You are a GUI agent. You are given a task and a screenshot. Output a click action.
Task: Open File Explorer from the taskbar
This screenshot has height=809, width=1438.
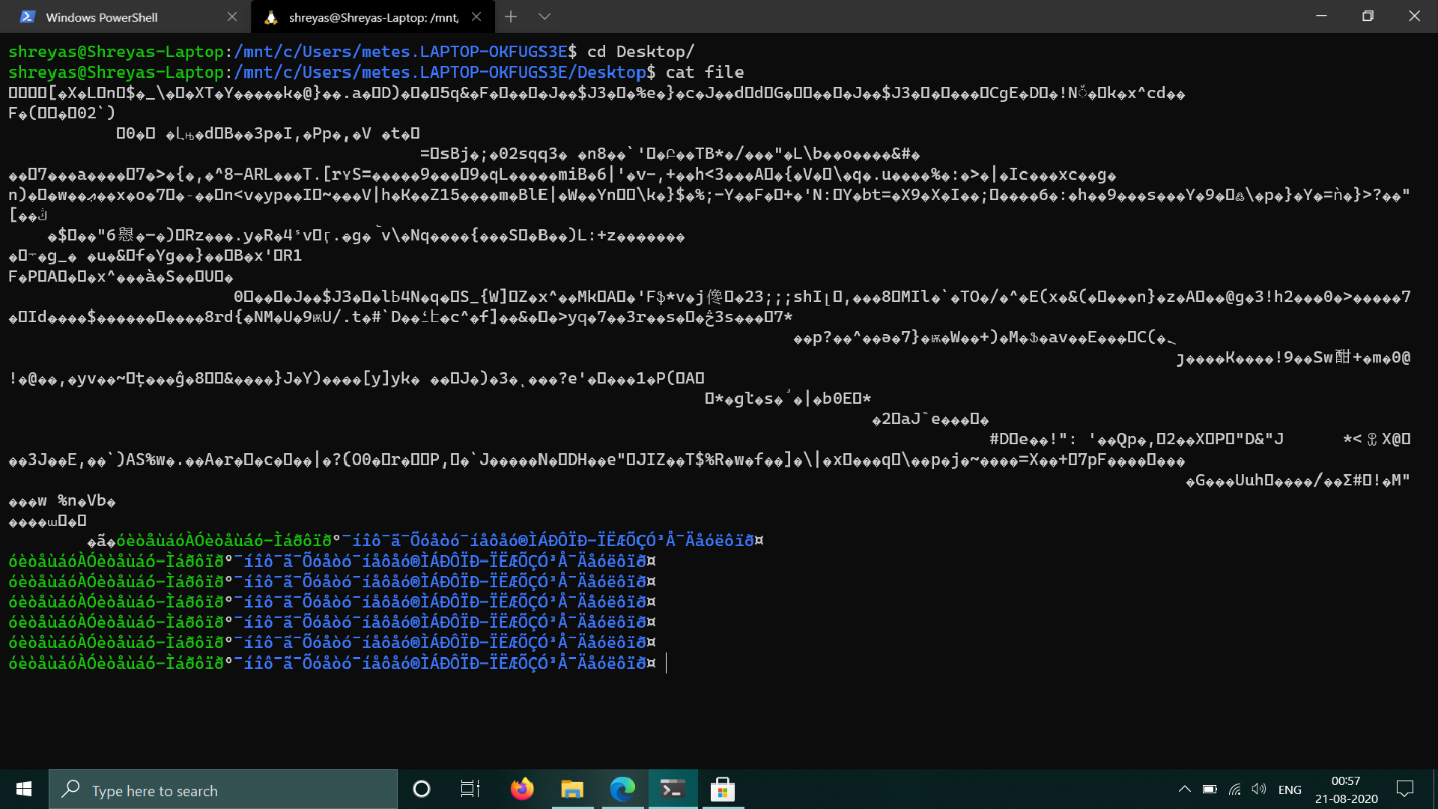pyautogui.click(x=572, y=789)
